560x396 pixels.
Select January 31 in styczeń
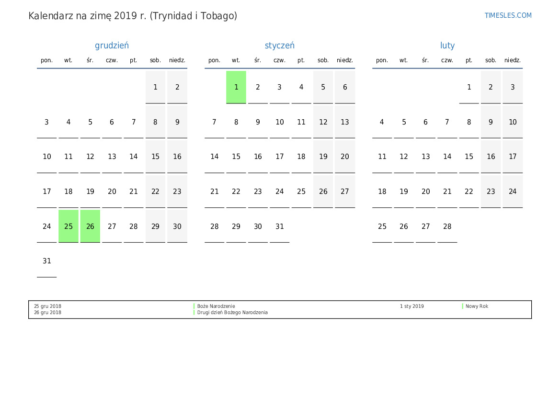point(280,226)
